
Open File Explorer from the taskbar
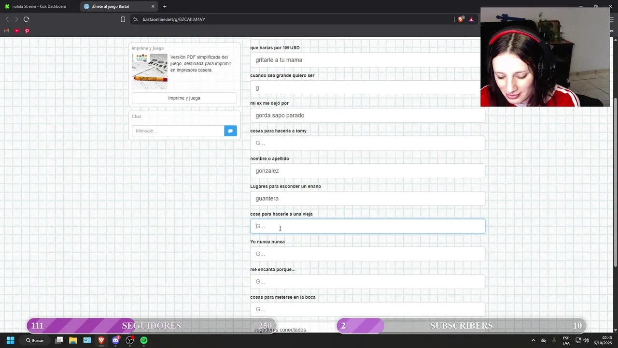coord(73,340)
